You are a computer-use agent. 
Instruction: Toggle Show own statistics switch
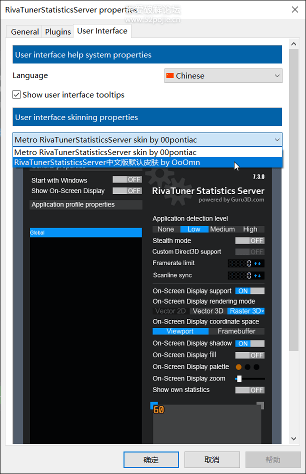[250, 390]
